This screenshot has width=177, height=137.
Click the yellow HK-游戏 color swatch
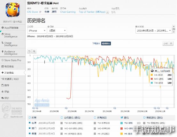[x=122, y=134]
